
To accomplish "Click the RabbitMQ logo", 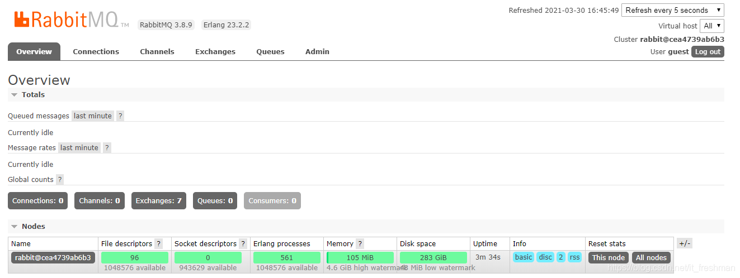I will tap(71, 20).
